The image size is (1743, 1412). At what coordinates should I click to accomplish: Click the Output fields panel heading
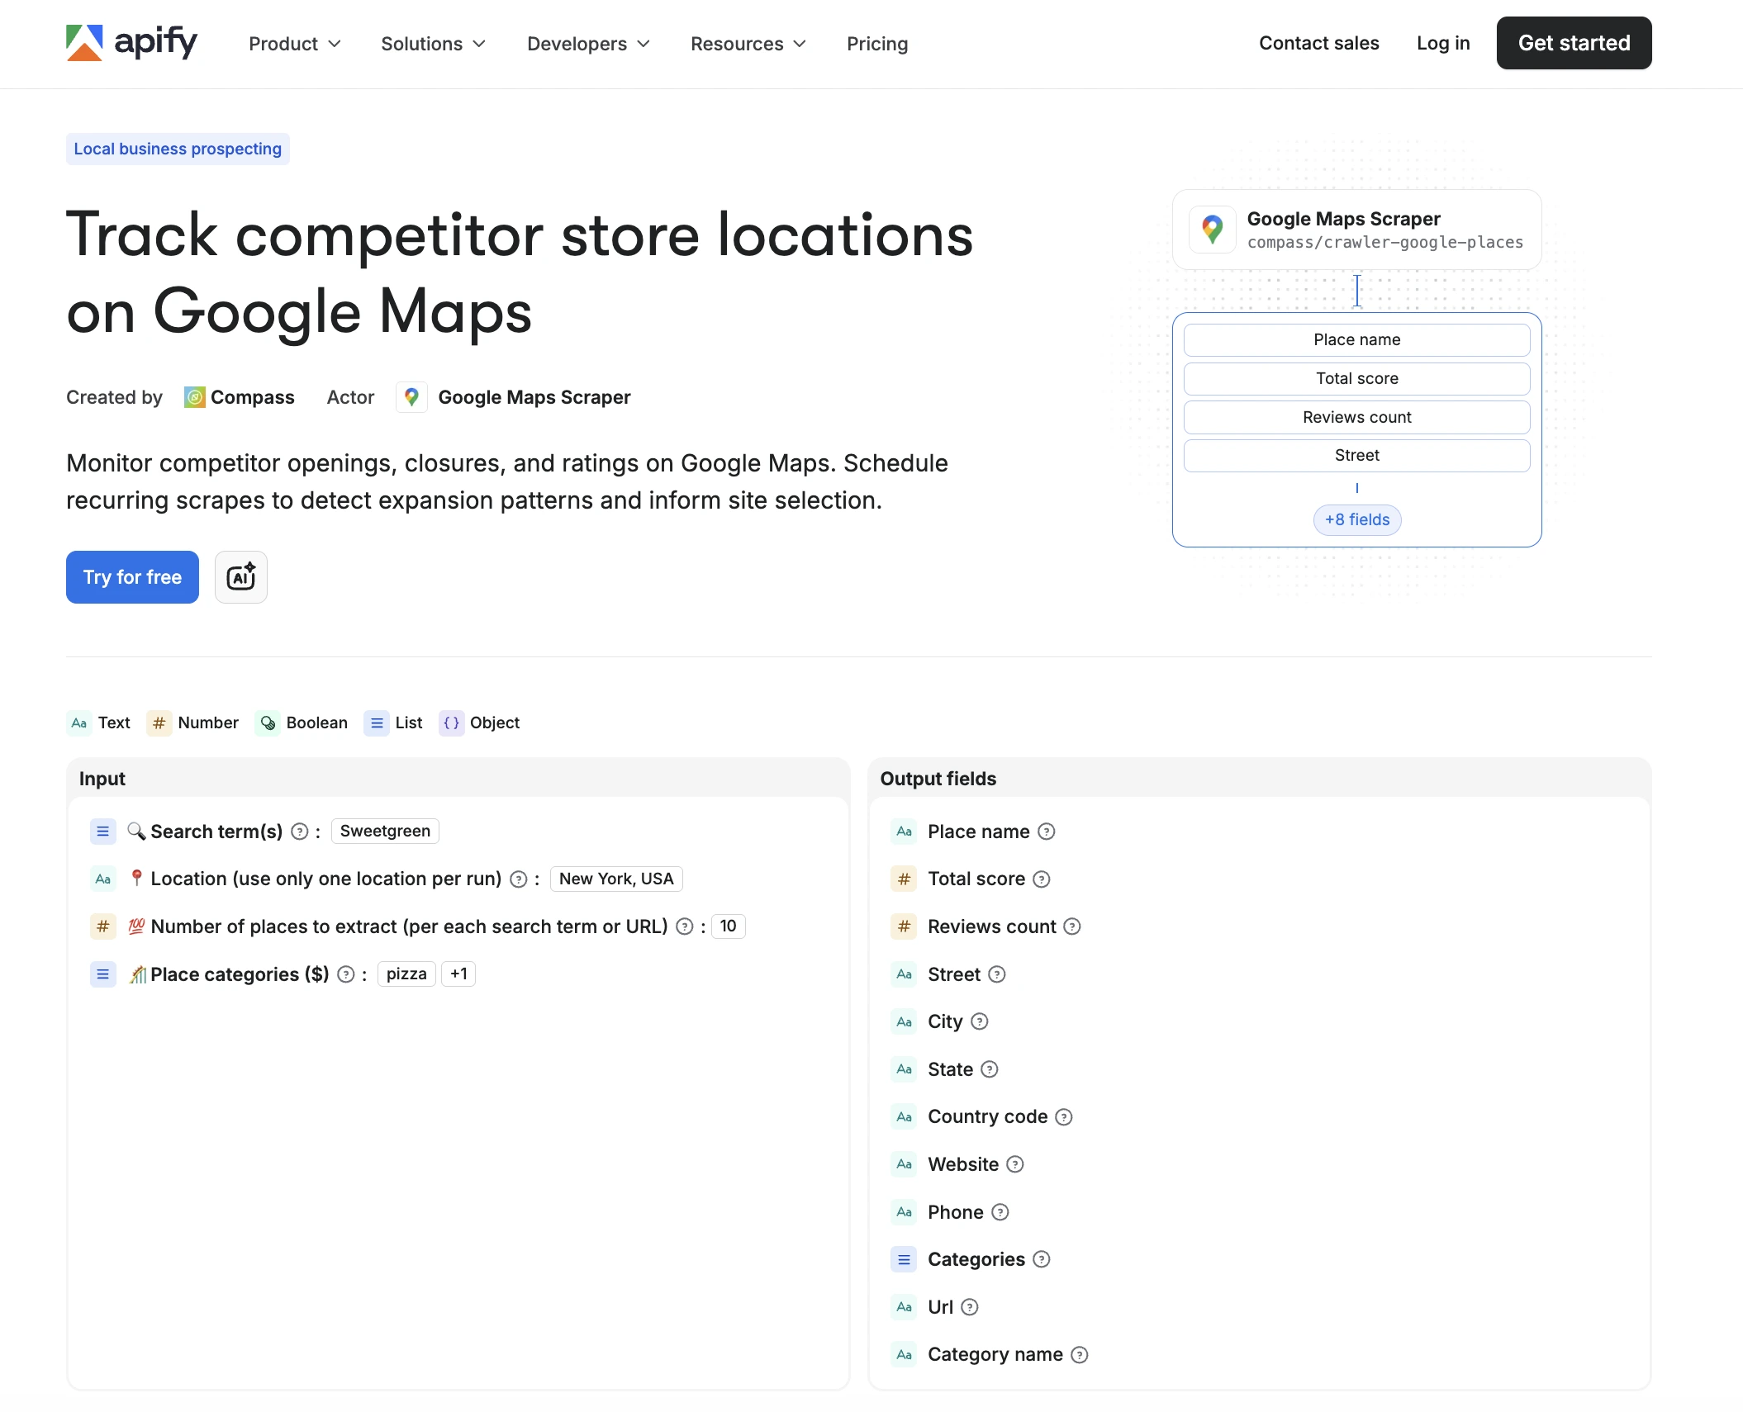(938, 779)
